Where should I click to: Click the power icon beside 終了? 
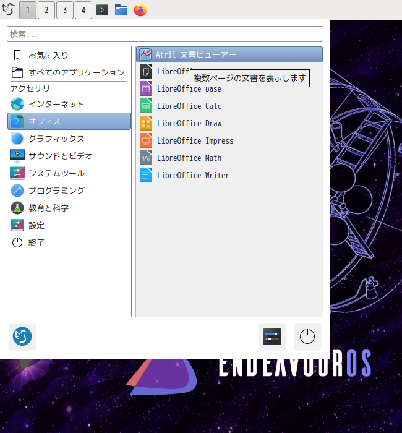pos(17,242)
